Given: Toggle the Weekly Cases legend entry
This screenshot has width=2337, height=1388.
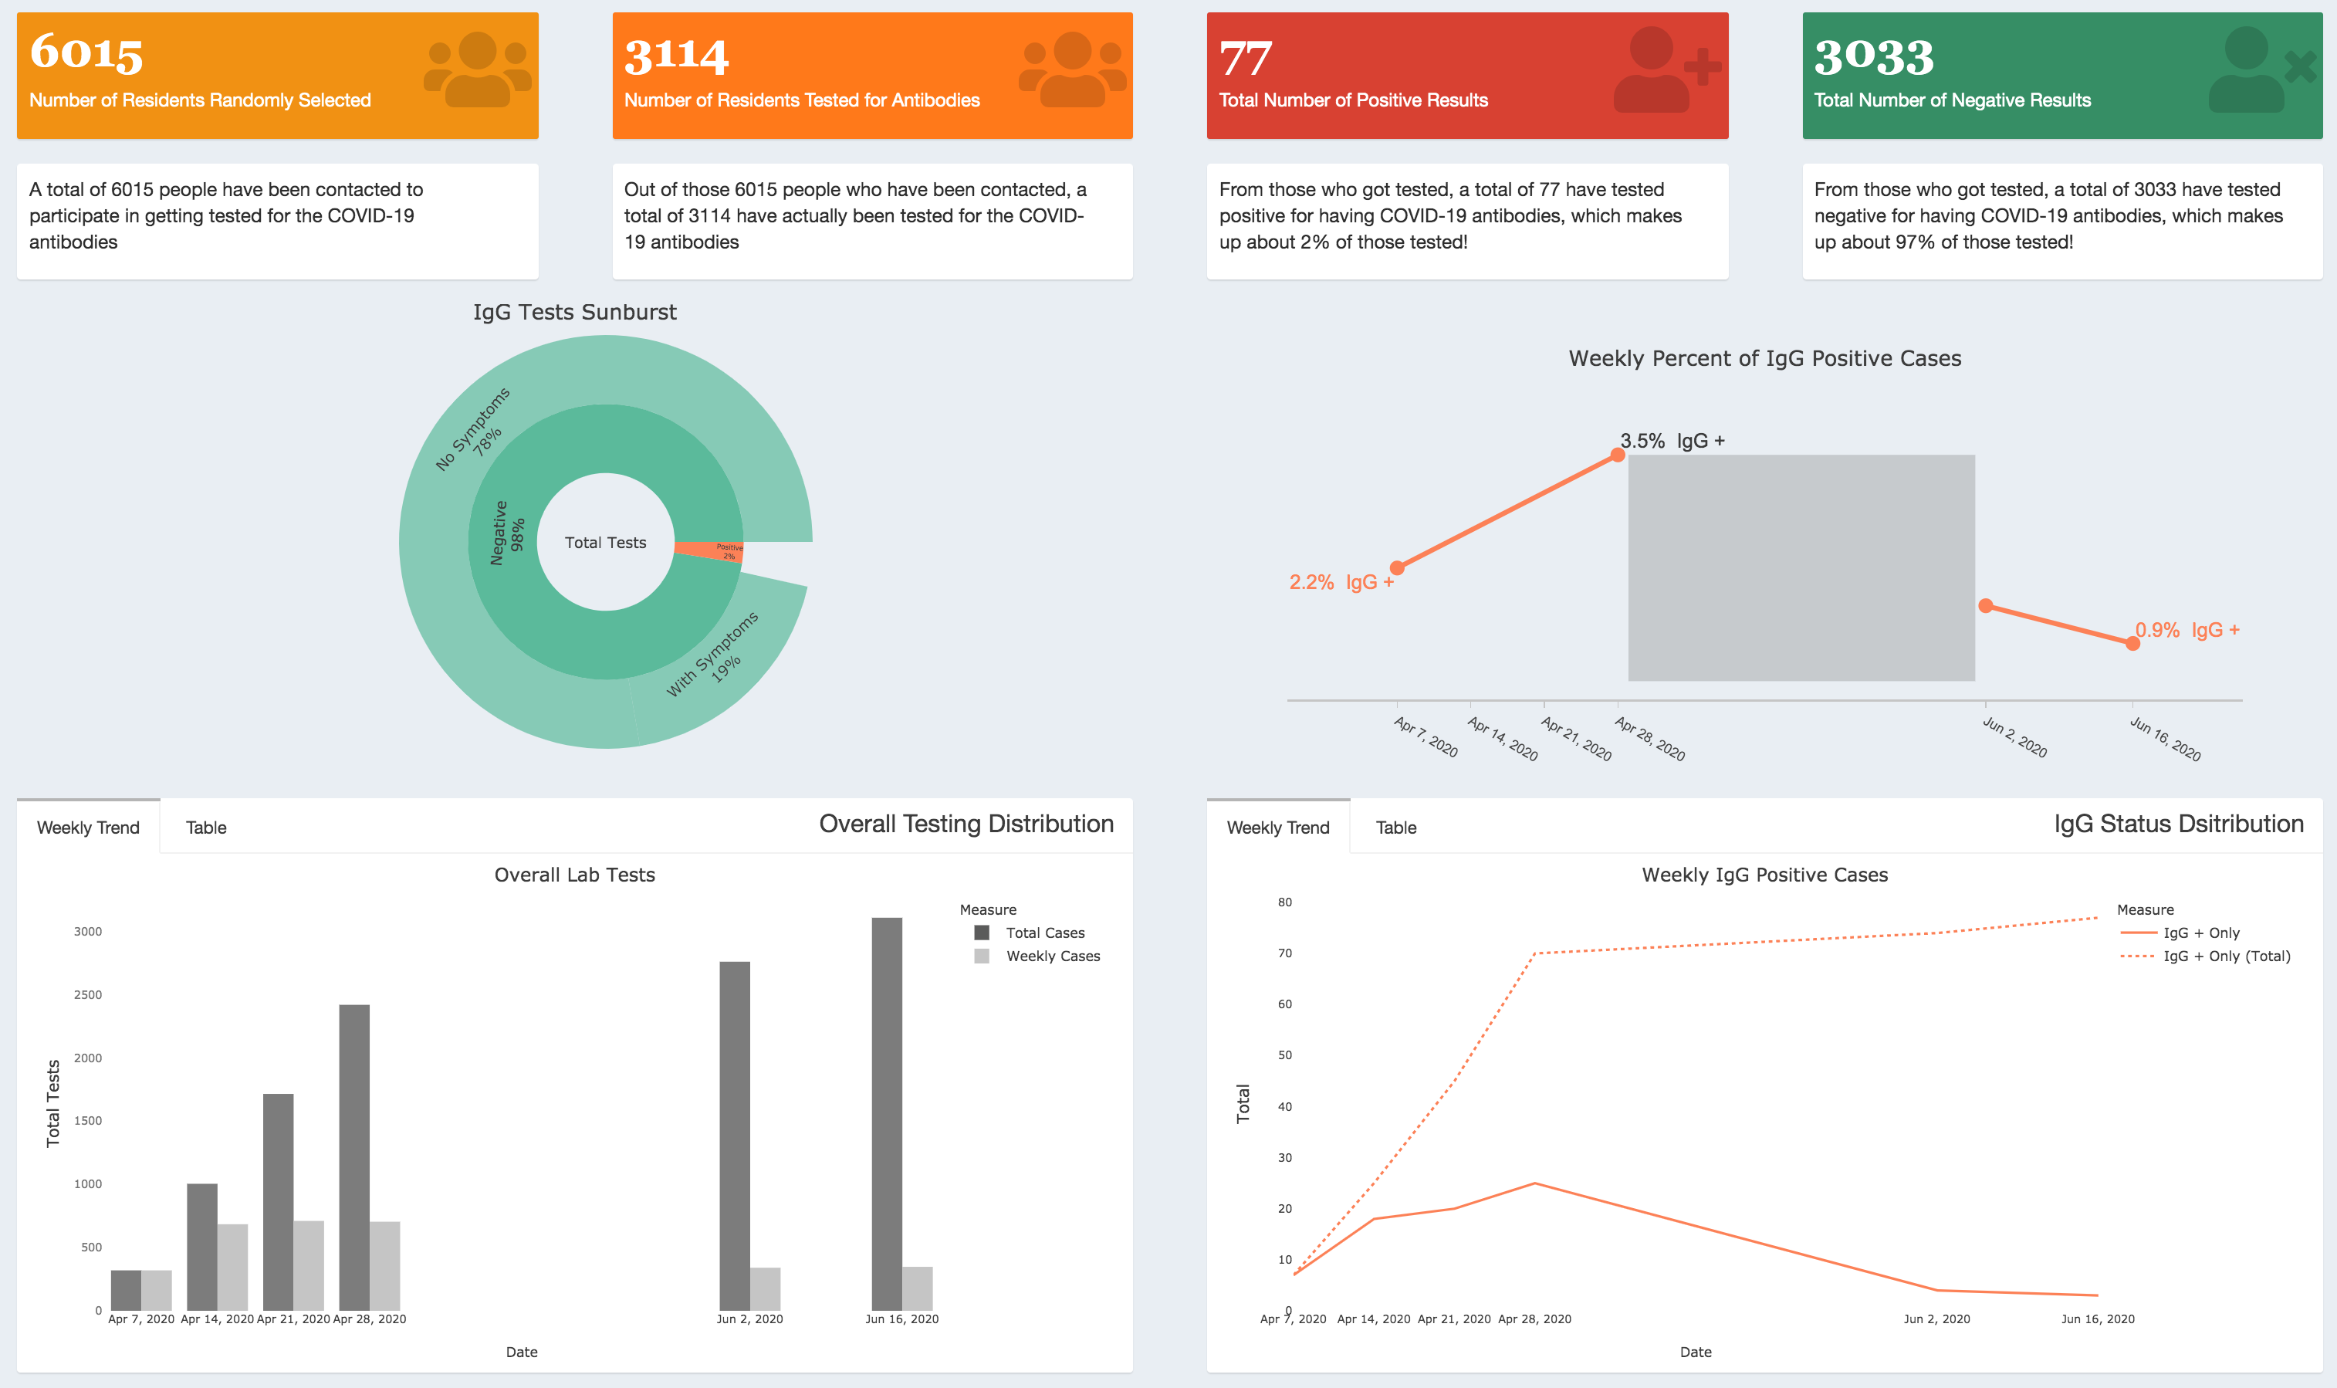Looking at the screenshot, I should click(1037, 956).
